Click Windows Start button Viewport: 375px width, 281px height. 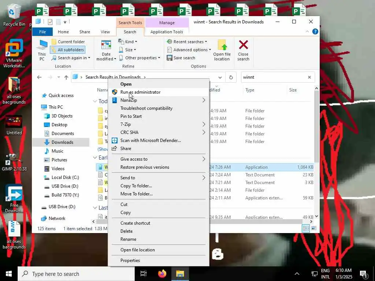coord(9,274)
